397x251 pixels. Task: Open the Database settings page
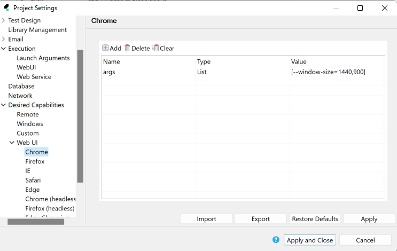[21, 86]
